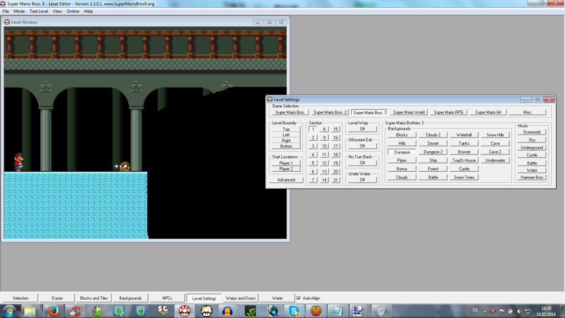Set Player 2 start location

[x=286, y=169]
